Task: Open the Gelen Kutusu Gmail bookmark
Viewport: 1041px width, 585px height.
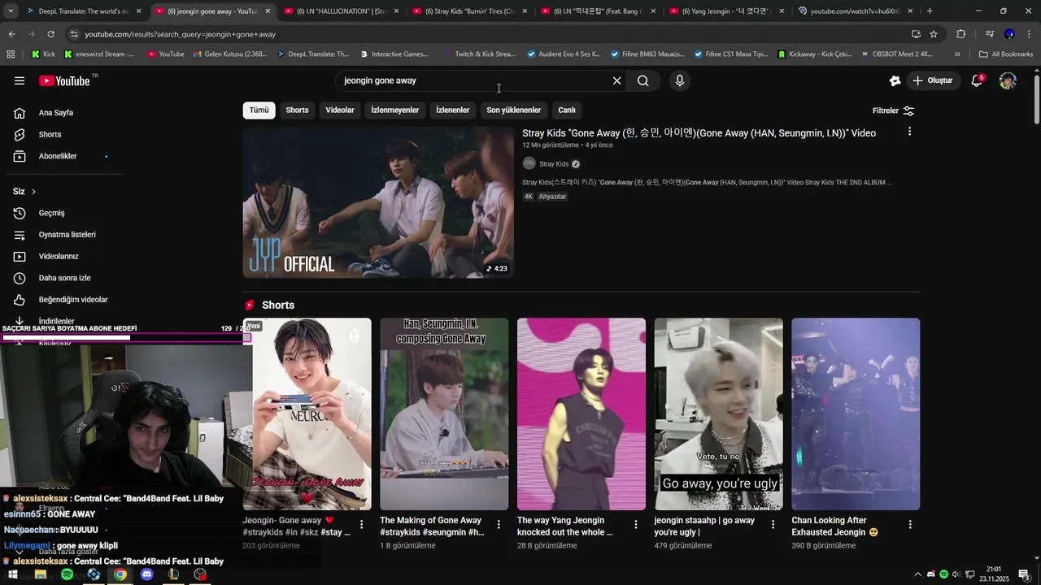Action: point(229,54)
